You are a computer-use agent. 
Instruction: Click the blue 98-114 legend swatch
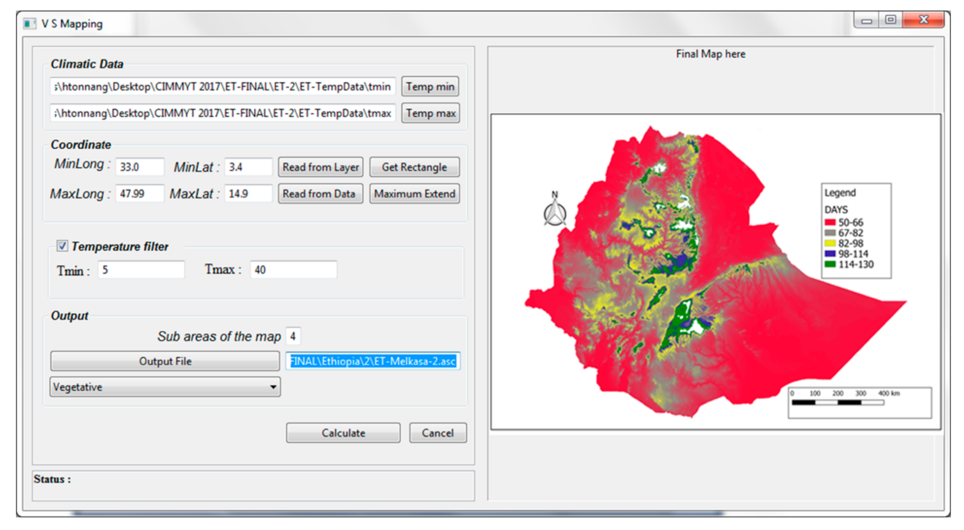pos(830,254)
